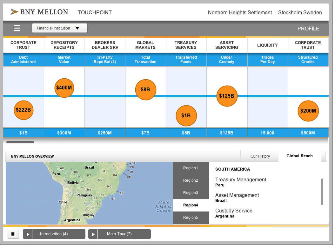The height and width of the screenshot is (247, 335).
Task: Click the Stockholm Sweden location text
Action: coord(300,13)
